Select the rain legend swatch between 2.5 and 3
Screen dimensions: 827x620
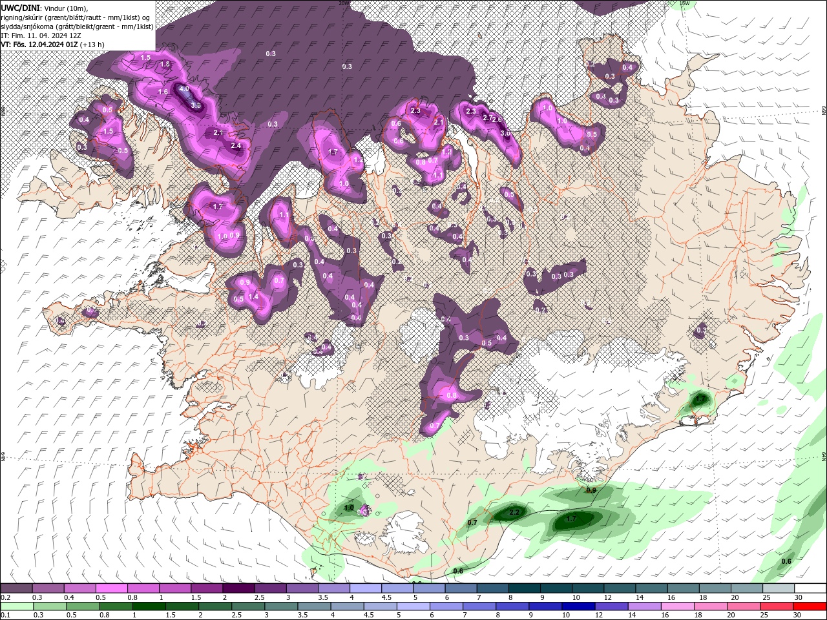(x=247, y=606)
